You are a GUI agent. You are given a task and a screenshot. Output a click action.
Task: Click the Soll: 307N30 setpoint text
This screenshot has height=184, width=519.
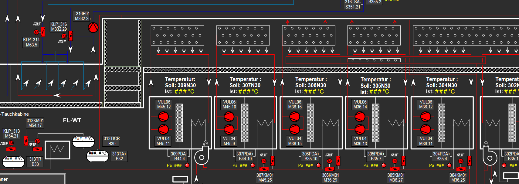[245, 85]
